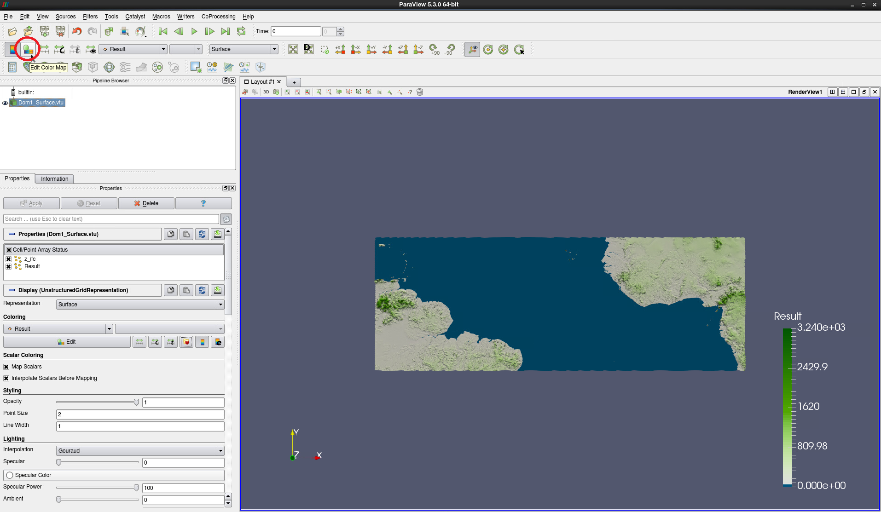This screenshot has height=512, width=881.
Task: Set view direction to +X
Action: click(x=340, y=49)
